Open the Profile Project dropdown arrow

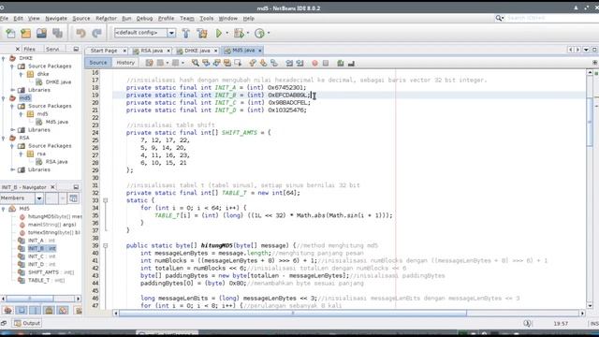[x=269, y=34]
